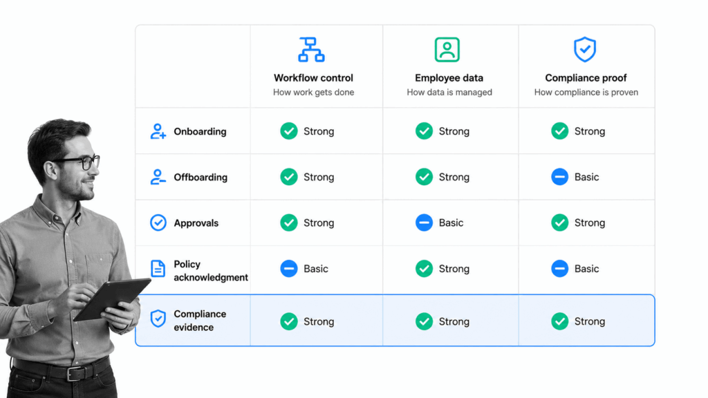Click 'Basic' text in Policy acknowledgment Workflow cell

(x=315, y=269)
